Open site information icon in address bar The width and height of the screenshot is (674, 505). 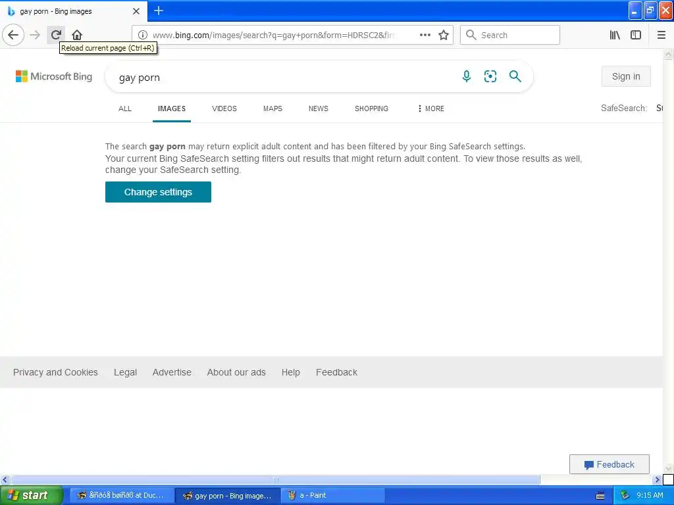click(143, 36)
